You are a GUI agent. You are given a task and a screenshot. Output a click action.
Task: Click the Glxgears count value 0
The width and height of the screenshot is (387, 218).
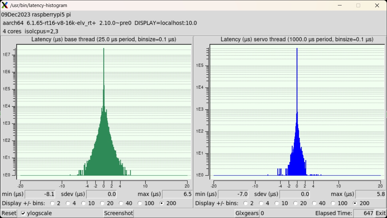tap(262, 213)
